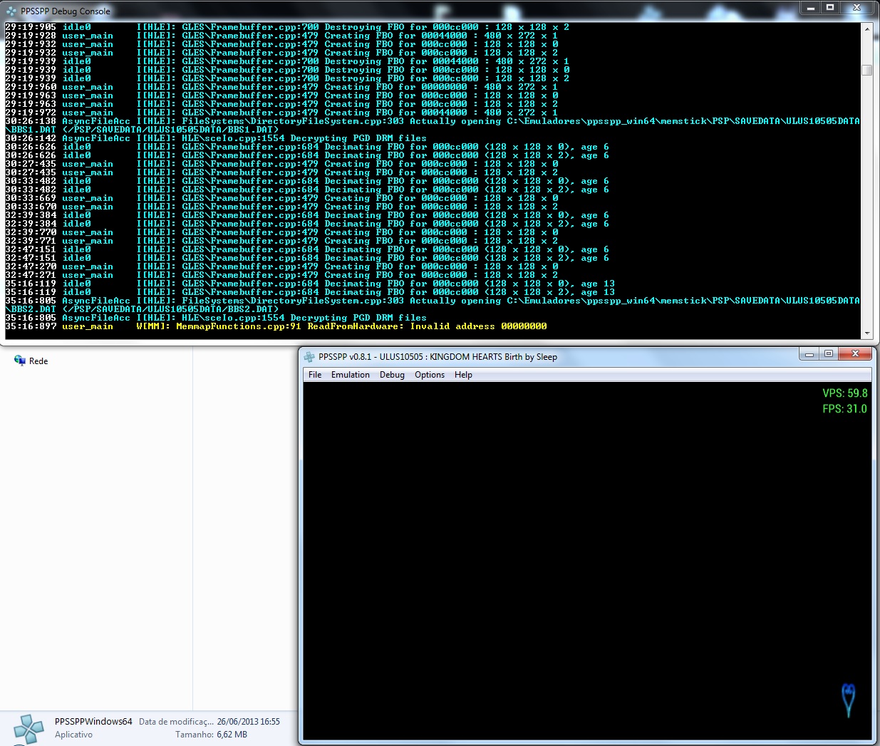Screen dimensions: 880x746
Task: Select the Rede item label in navigation pane
Action: click(x=38, y=361)
